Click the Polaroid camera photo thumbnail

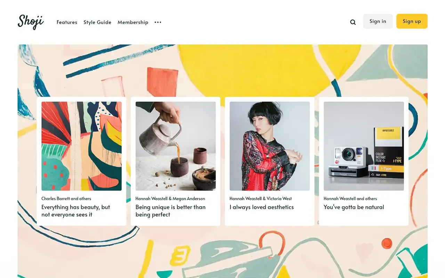click(364, 146)
